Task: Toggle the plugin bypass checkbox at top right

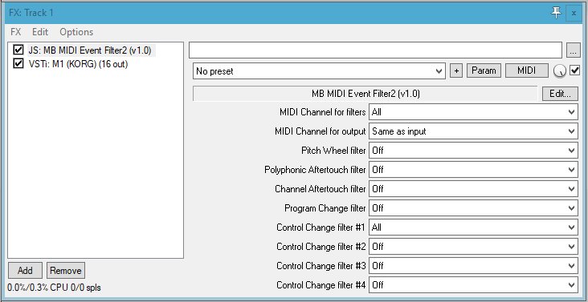Action: 574,70
